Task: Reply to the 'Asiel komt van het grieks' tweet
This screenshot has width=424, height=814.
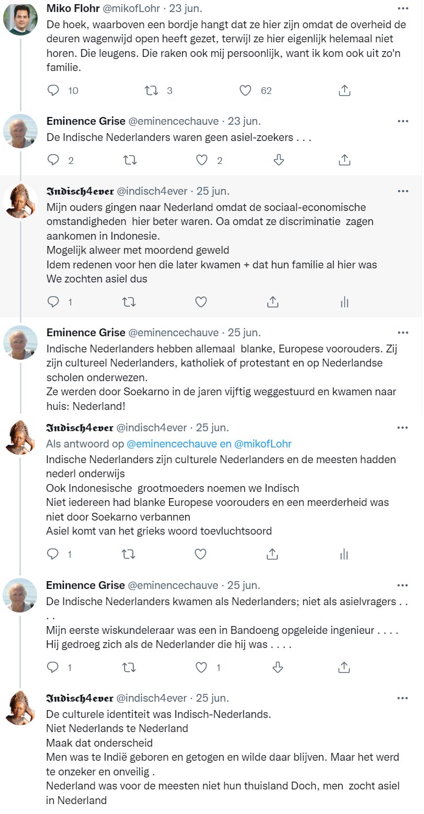Action: (x=53, y=554)
